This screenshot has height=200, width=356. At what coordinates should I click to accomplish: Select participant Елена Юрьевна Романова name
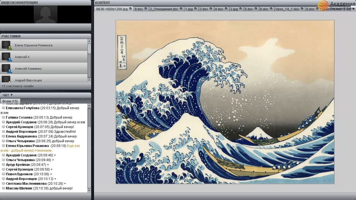[x=33, y=45]
